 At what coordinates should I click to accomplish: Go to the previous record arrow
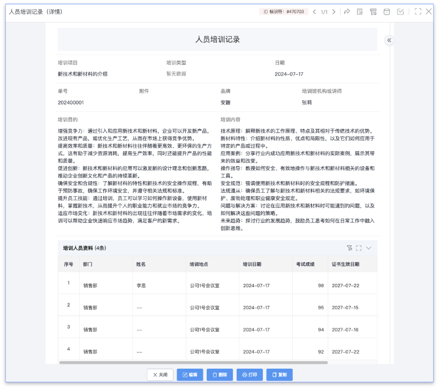point(314,12)
